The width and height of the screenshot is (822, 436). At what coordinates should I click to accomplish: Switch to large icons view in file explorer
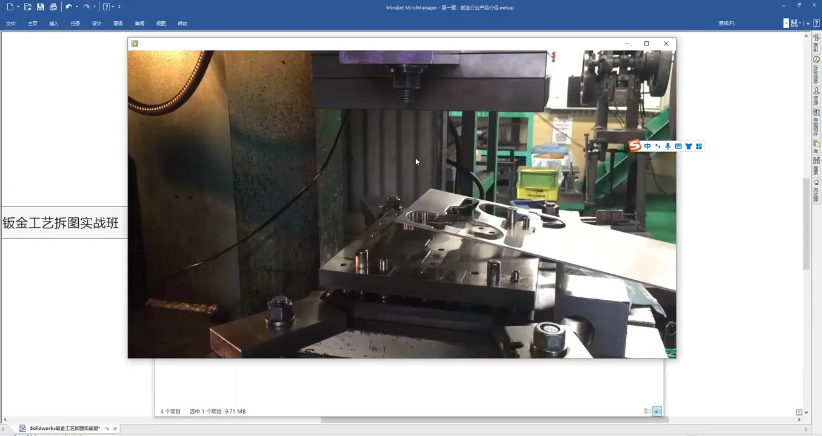657,411
